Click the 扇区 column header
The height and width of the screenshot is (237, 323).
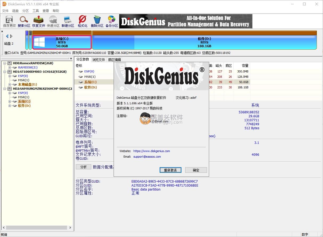click(x=229, y=66)
